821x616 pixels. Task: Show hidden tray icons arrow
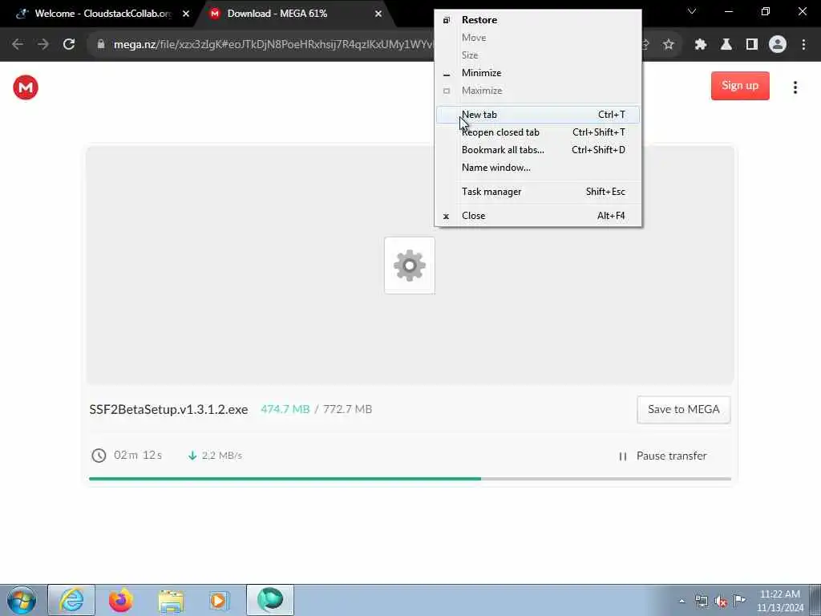681,602
